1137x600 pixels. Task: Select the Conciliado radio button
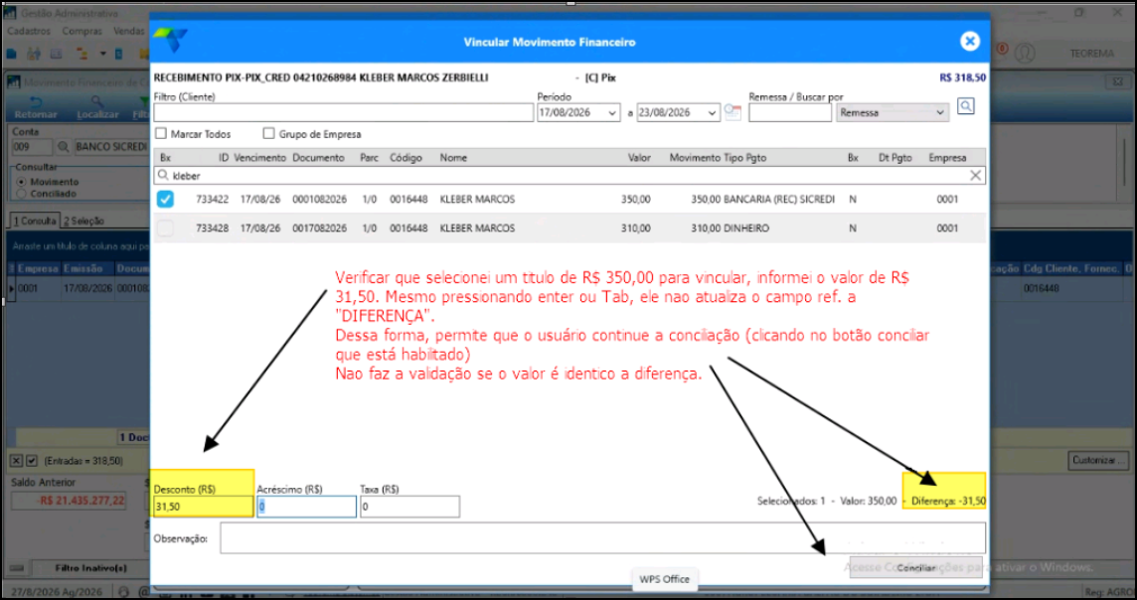(21, 194)
